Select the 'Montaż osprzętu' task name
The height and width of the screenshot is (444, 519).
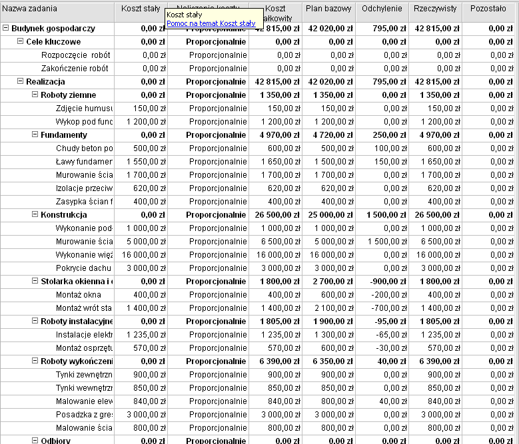point(84,348)
